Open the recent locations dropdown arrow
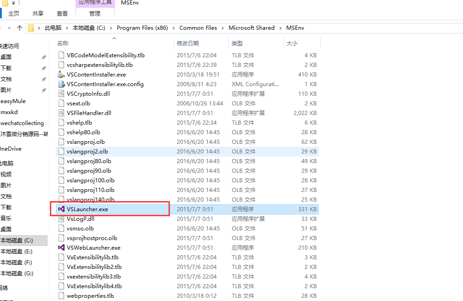The image size is (463, 301). pos(10,28)
